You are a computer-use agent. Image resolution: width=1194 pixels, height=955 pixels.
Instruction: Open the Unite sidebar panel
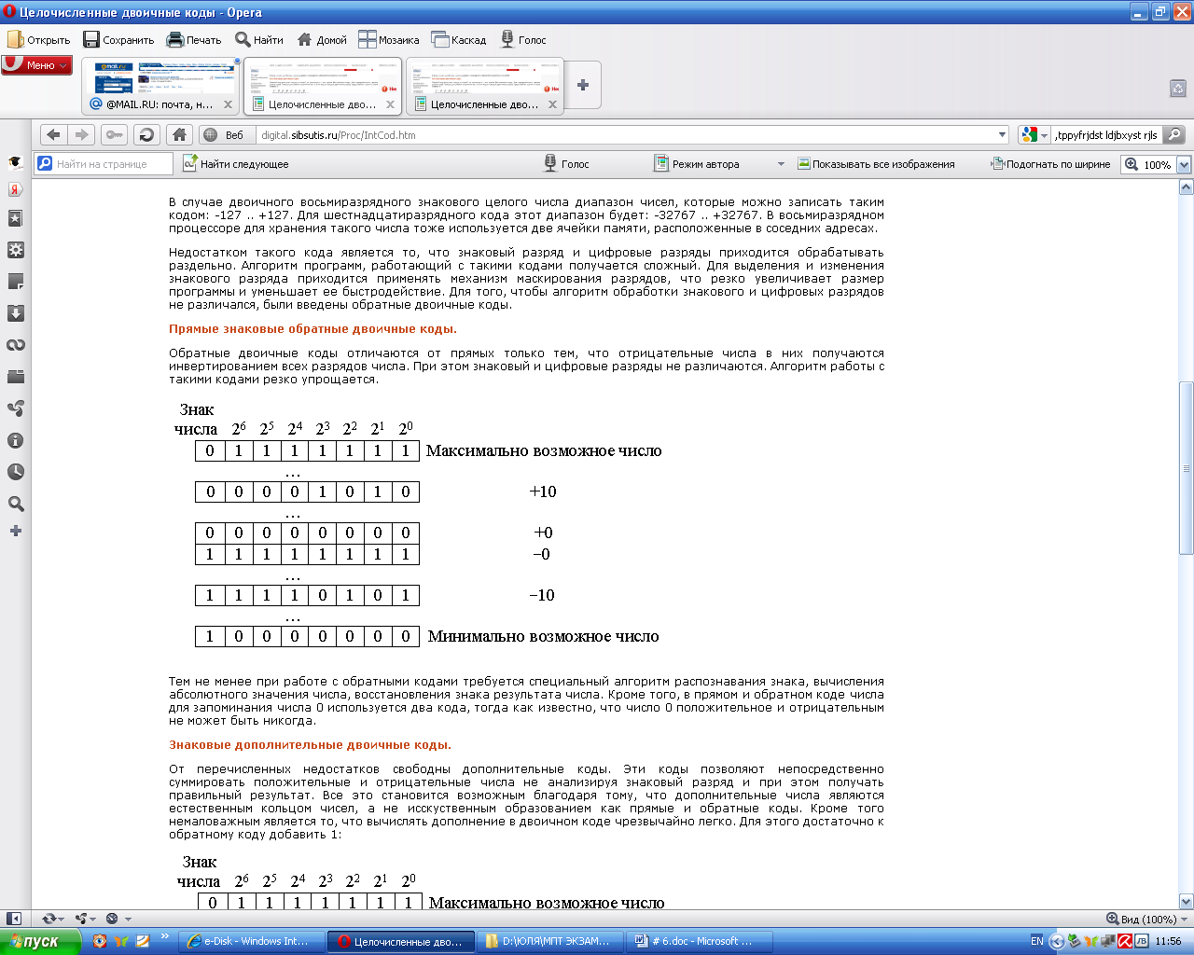click(15, 408)
